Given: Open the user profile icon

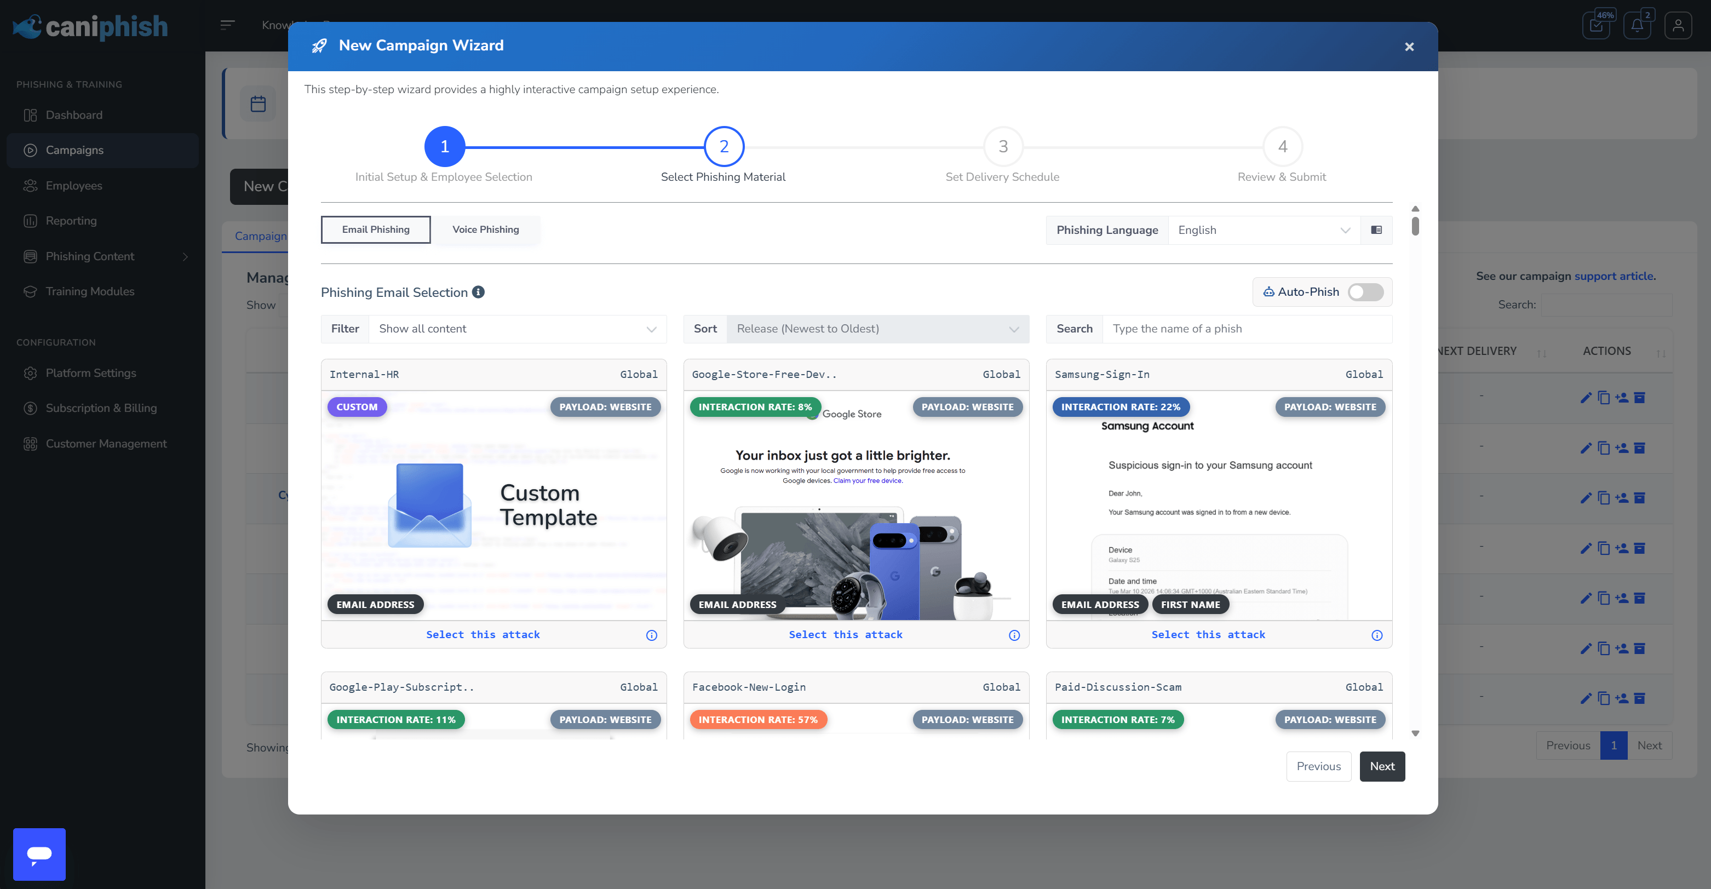Looking at the screenshot, I should click(1678, 25).
